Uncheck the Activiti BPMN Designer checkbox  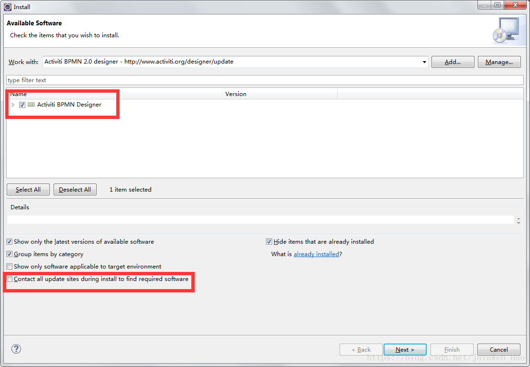tap(22, 105)
